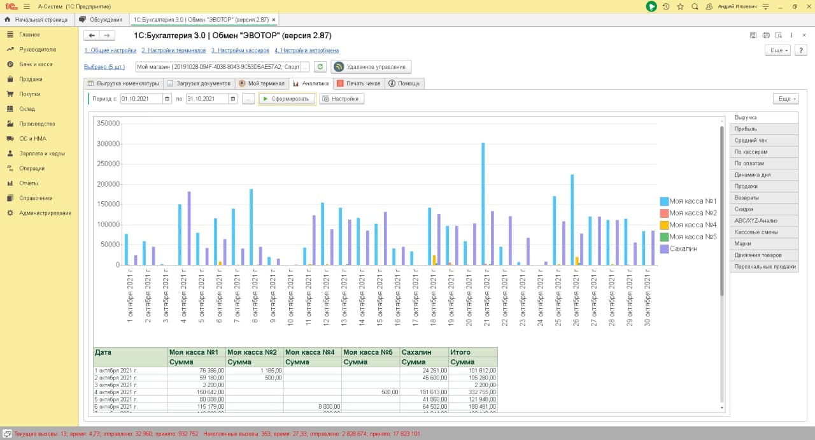Click the green refresh icon next to store field
The width and height of the screenshot is (815, 440).
point(320,67)
